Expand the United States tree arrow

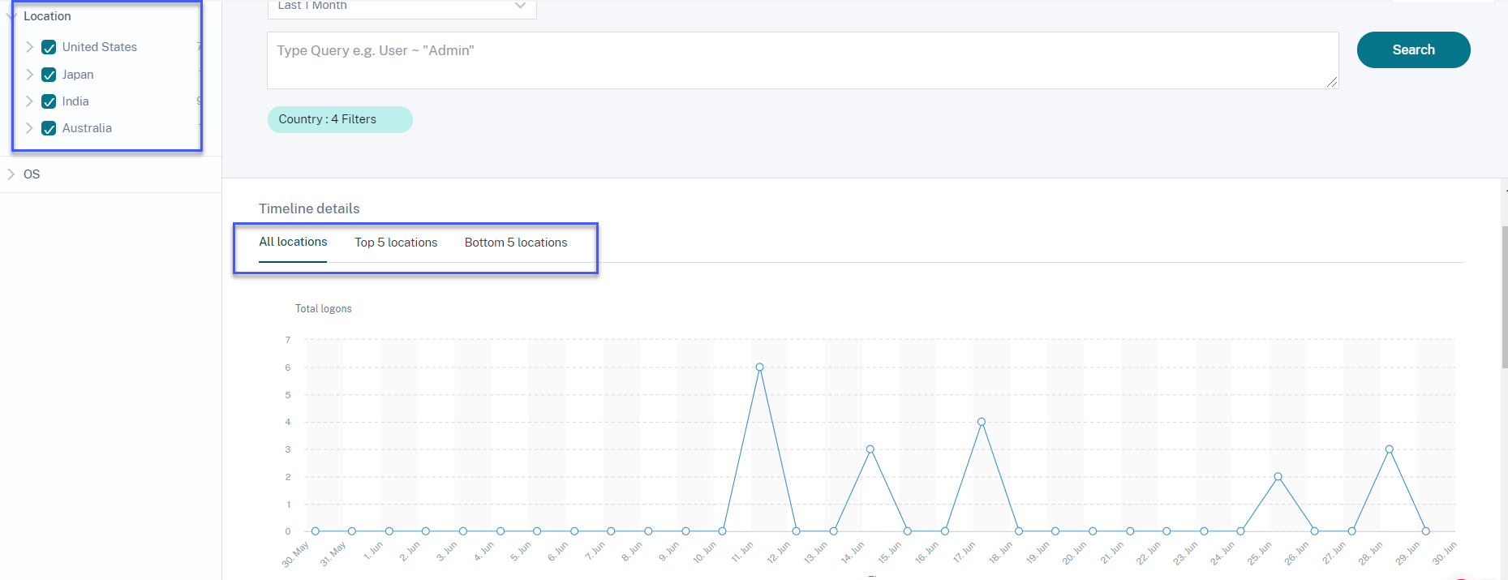point(29,47)
